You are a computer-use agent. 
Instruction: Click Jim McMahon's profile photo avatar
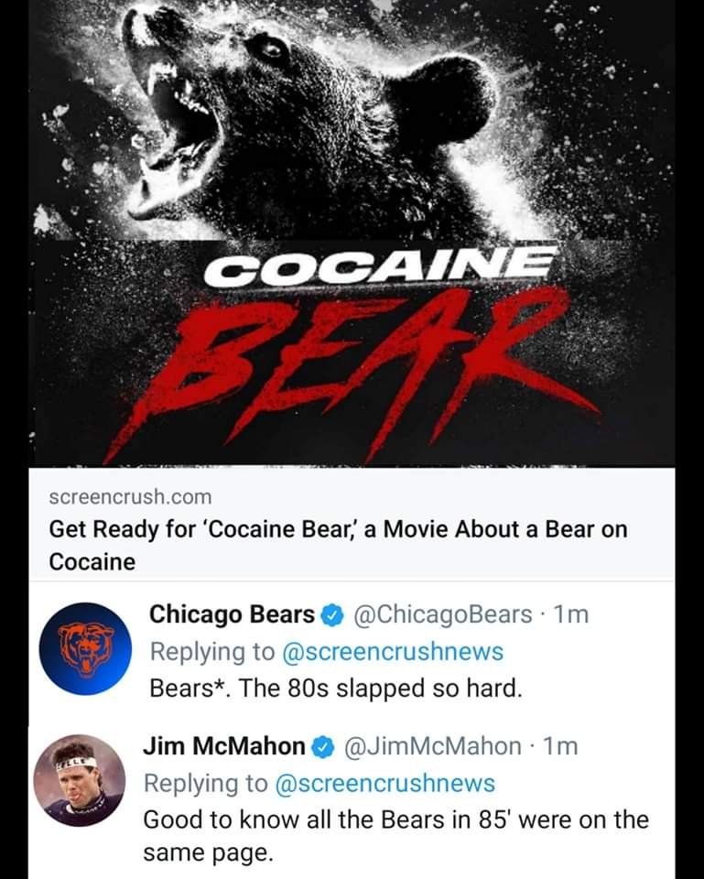[79, 780]
